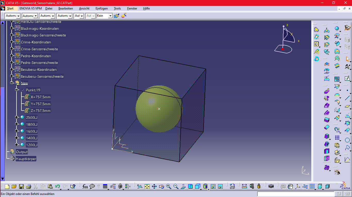Select the X=757,5mm parameter
352x197 pixels.
(40, 97)
